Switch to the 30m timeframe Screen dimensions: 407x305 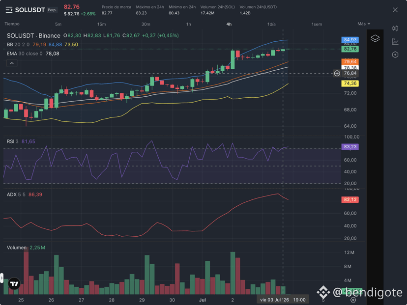[x=146, y=24]
